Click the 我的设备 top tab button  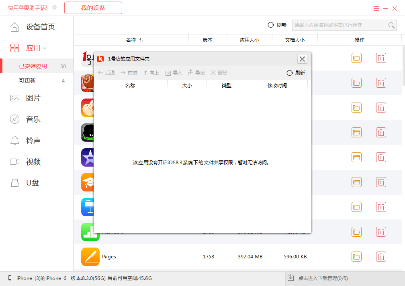point(93,8)
